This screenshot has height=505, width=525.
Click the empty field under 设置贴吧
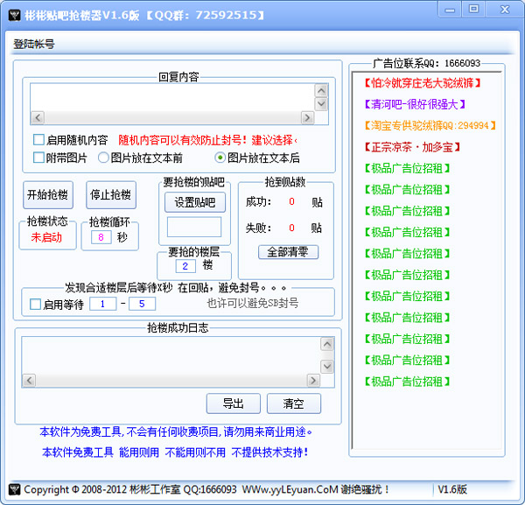point(194,227)
